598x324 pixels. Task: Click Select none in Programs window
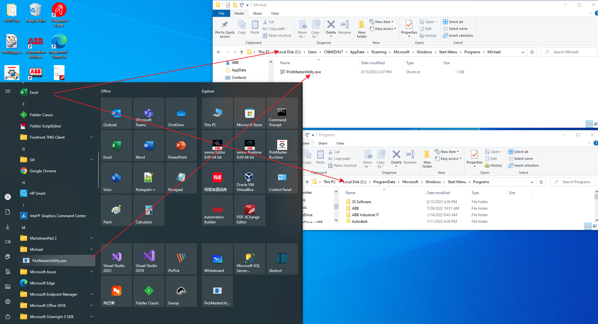(x=521, y=159)
